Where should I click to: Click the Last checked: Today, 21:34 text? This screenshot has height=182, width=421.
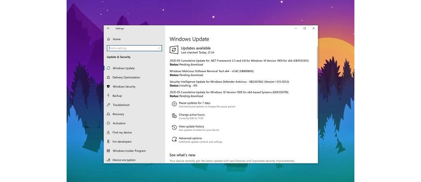tap(197, 52)
